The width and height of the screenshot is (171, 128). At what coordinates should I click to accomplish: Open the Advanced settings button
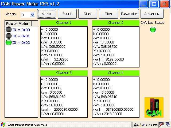152,14
